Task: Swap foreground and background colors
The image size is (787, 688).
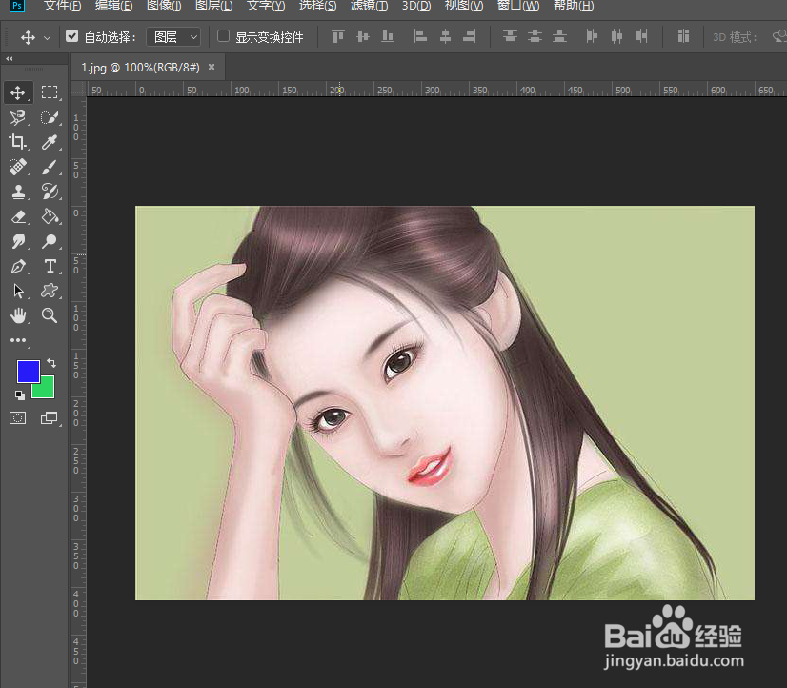Action: pos(51,363)
